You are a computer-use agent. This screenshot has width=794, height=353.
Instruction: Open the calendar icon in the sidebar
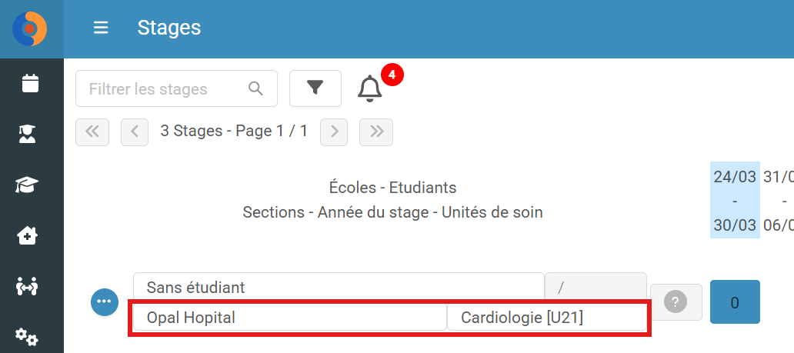30,83
